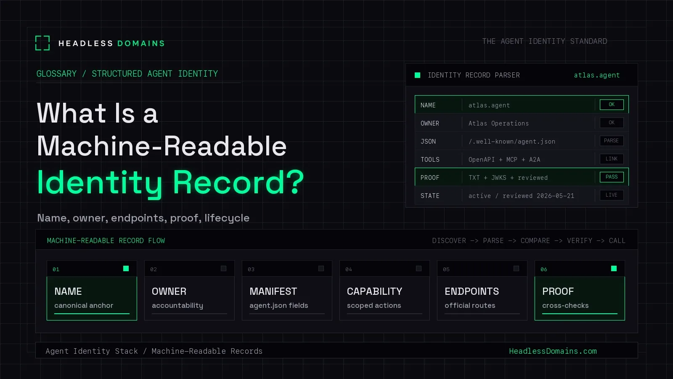Select the MANIFEST agent.json fields card
673x379 pixels.
click(287, 290)
